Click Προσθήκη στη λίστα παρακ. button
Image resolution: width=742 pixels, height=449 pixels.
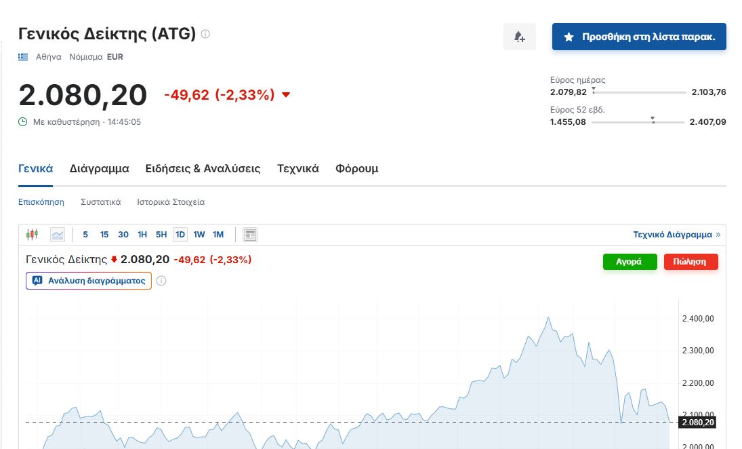coord(639,37)
